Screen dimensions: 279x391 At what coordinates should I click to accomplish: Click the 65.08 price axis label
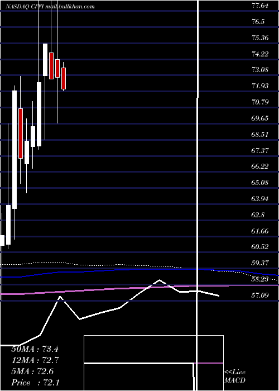(260, 183)
